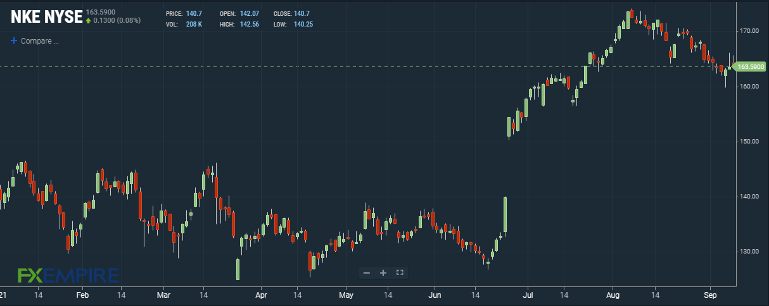This screenshot has height=306, width=769.
Task: Click the Apr date axis label
Action: tap(262, 295)
